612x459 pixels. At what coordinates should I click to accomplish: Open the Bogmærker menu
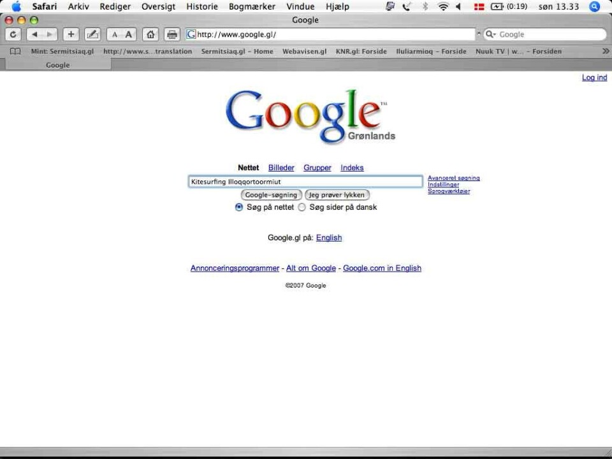252,6
